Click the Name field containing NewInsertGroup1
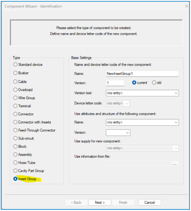 [142, 74]
